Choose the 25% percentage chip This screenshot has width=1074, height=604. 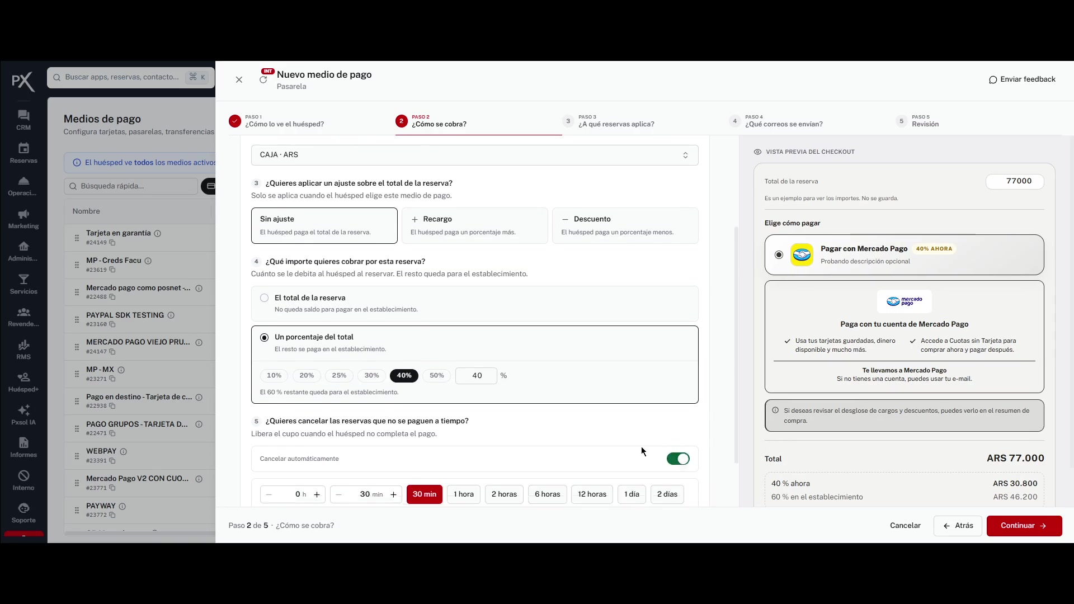point(339,376)
